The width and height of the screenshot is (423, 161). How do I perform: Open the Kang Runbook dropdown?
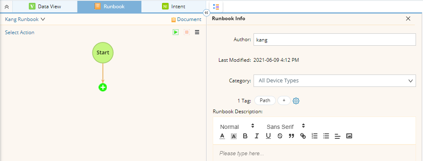click(x=25, y=19)
